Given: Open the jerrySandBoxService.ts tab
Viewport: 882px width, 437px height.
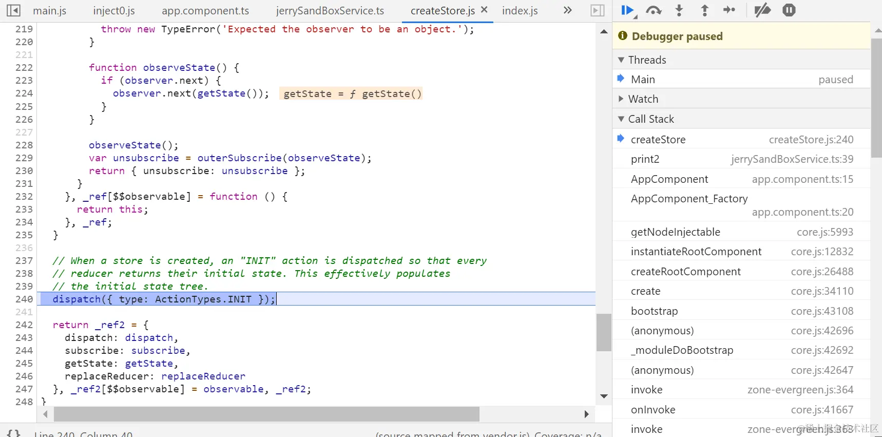Looking at the screenshot, I should [x=330, y=11].
